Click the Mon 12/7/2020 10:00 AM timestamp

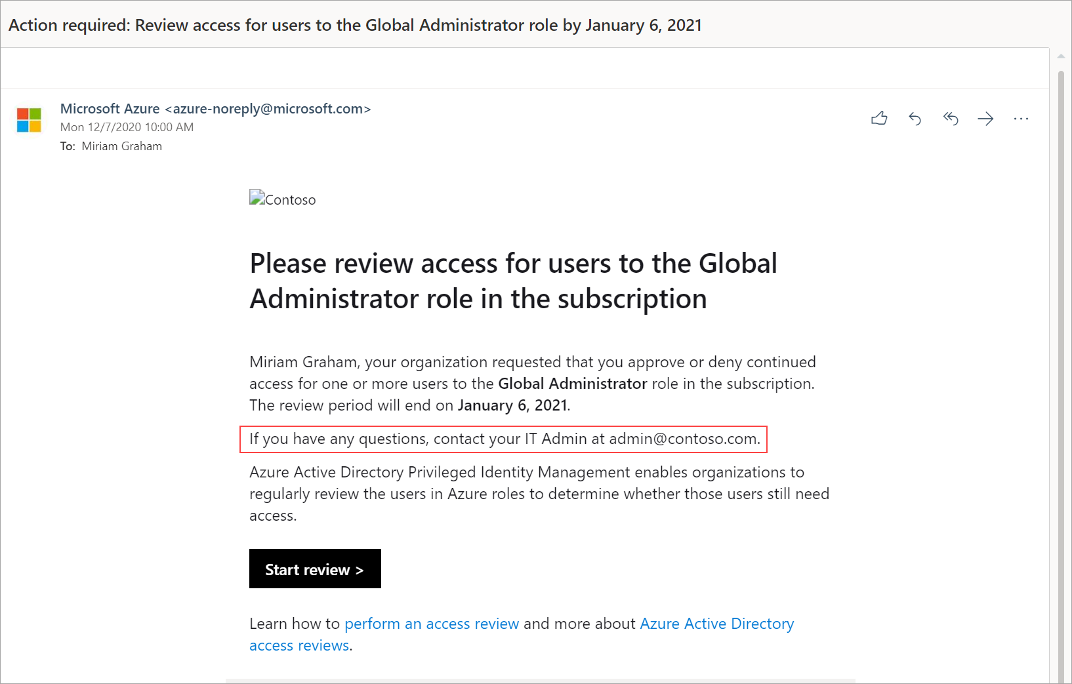click(x=127, y=127)
